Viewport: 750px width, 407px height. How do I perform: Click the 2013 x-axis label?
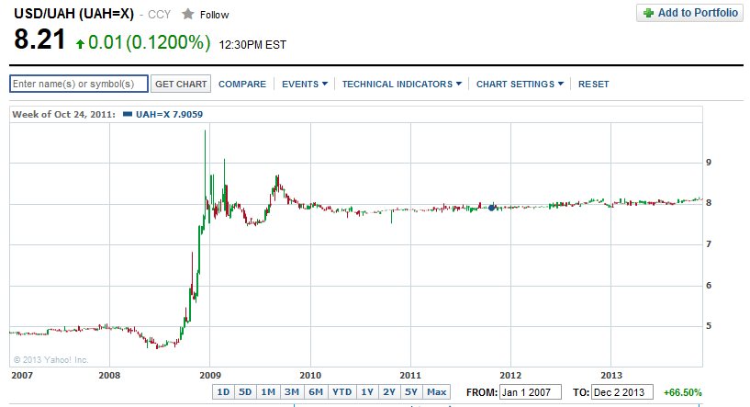coord(611,375)
